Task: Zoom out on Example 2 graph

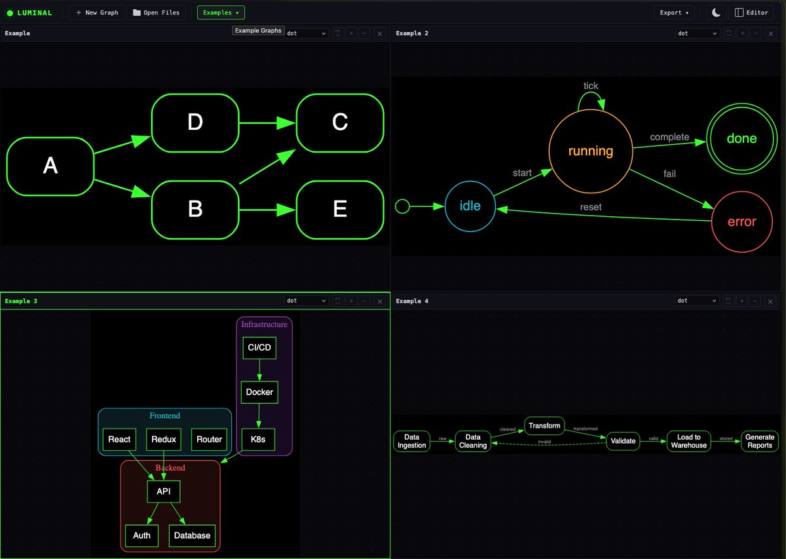Action: [x=755, y=33]
